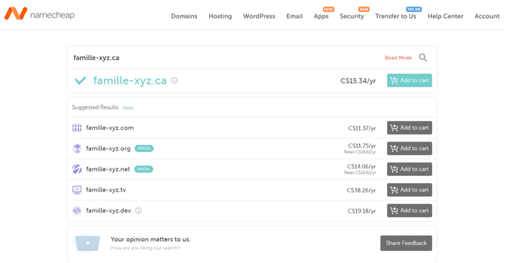Enable Beast Mode link
507x263 pixels.
398,58
